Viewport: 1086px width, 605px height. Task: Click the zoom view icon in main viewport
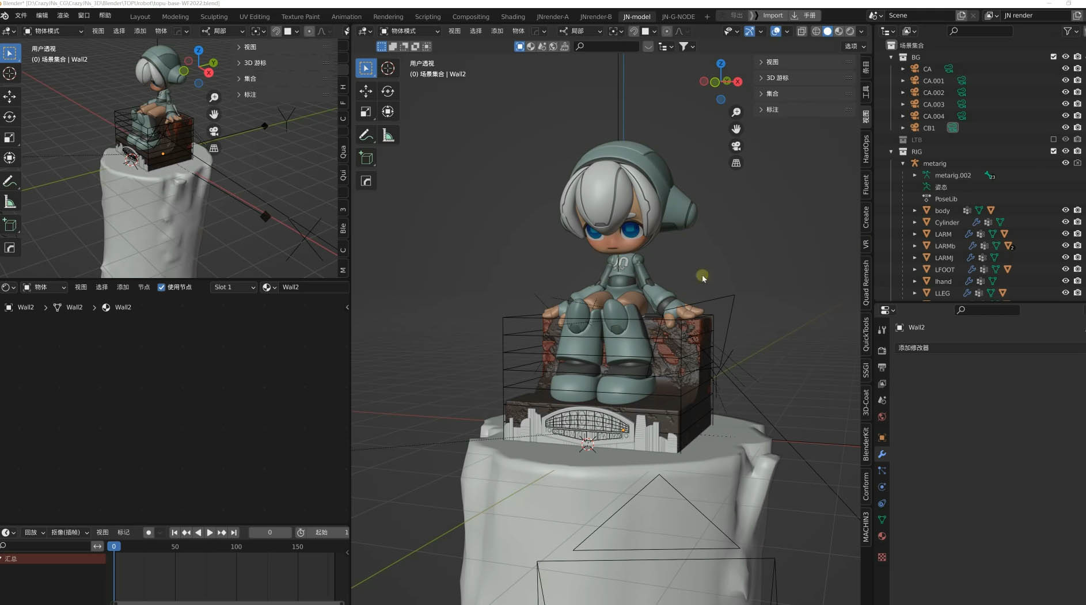pyautogui.click(x=736, y=112)
